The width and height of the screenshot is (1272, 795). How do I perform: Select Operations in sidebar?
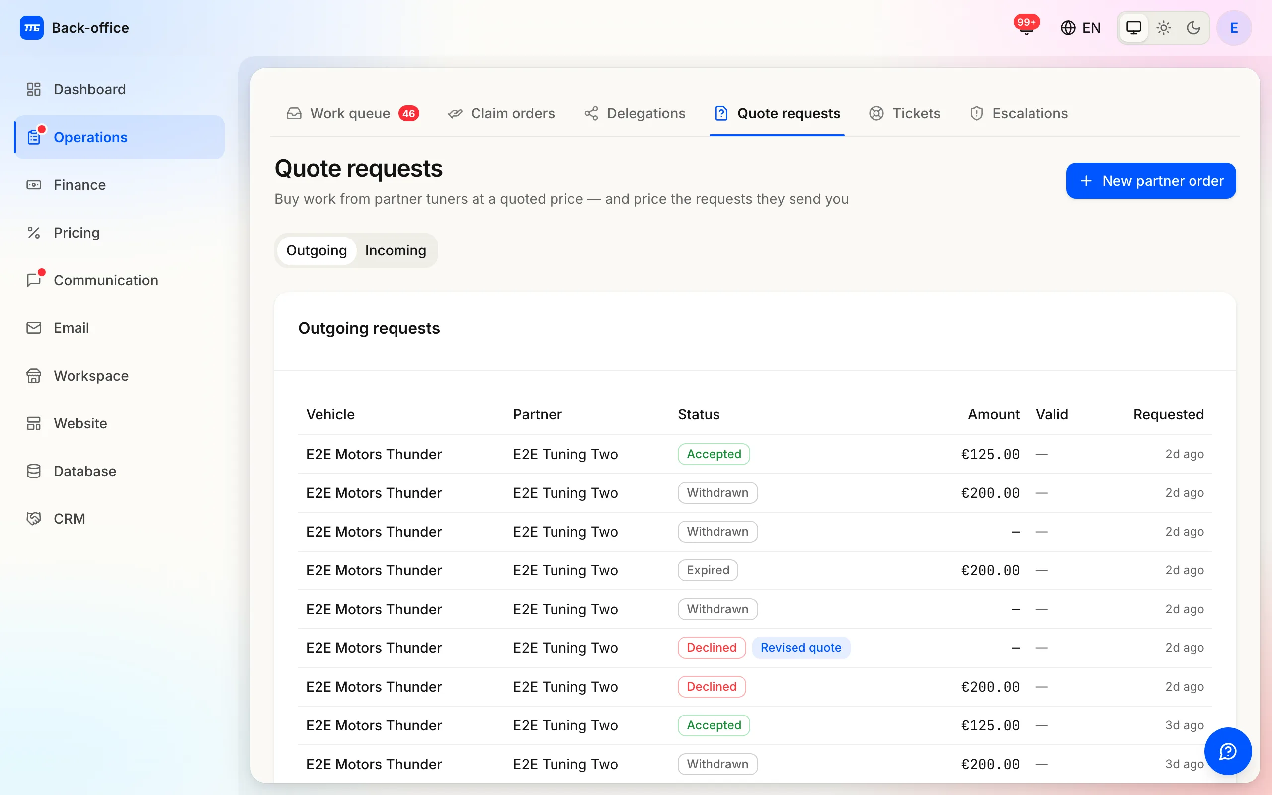tap(119, 137)
